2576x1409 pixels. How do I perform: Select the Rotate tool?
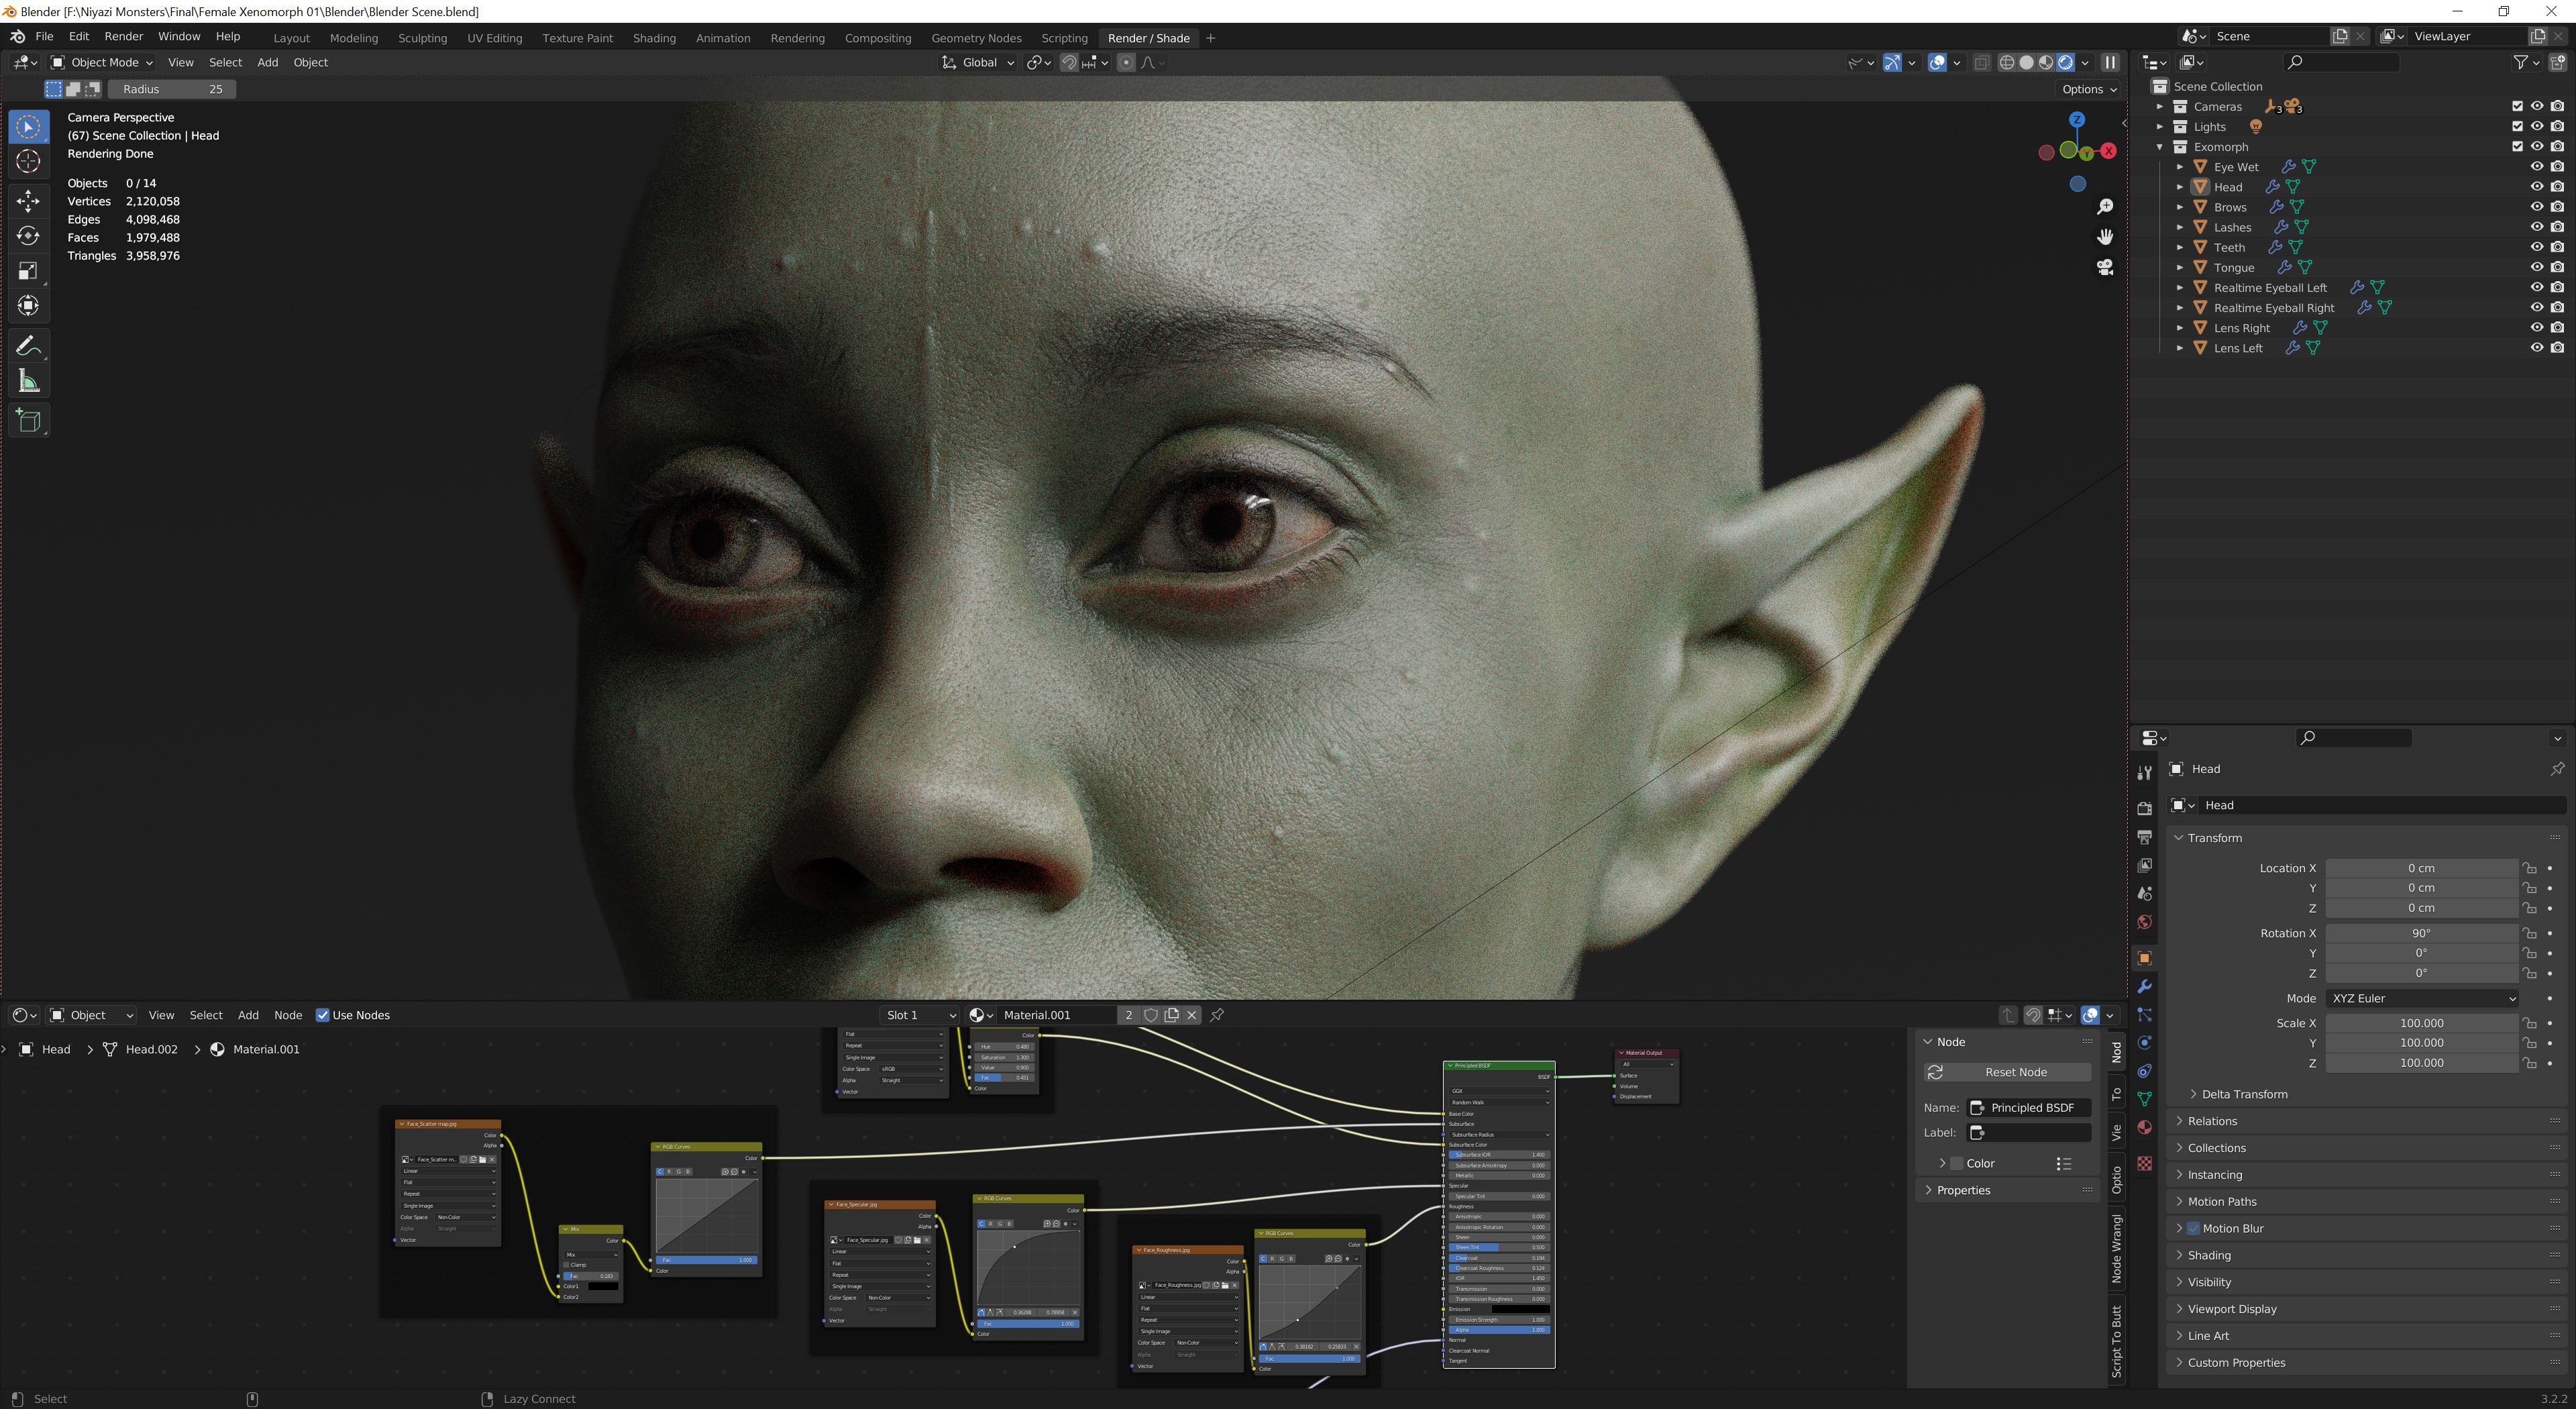point(28,236)
